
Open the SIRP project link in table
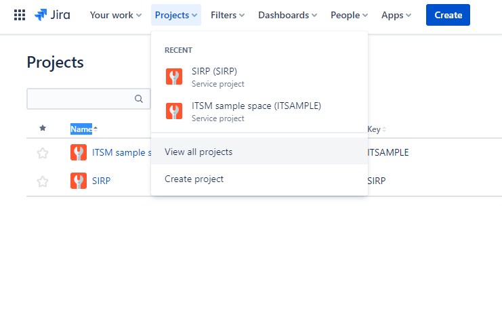point(101,181)
